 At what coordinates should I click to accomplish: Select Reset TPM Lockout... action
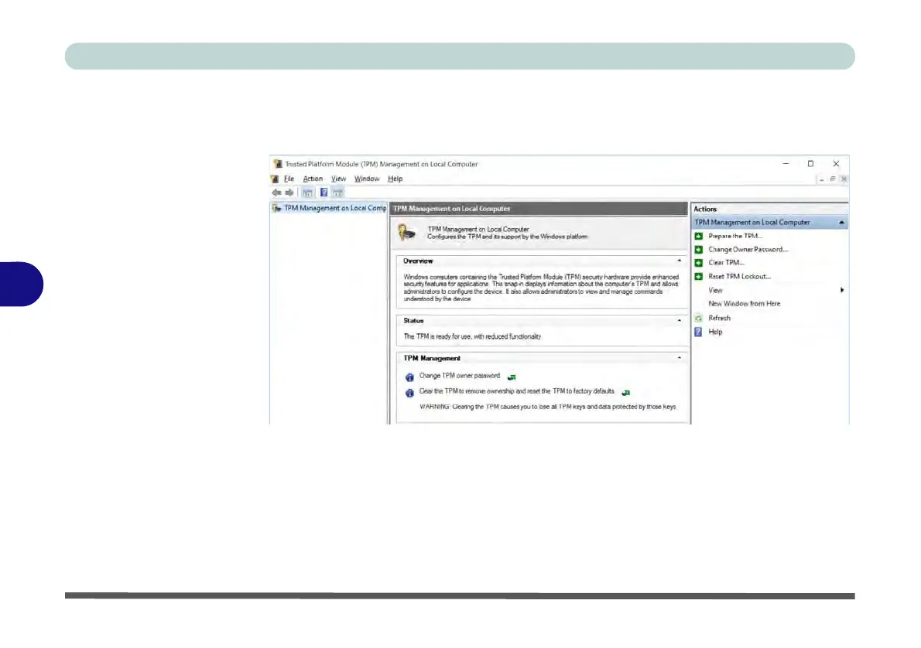739,277
